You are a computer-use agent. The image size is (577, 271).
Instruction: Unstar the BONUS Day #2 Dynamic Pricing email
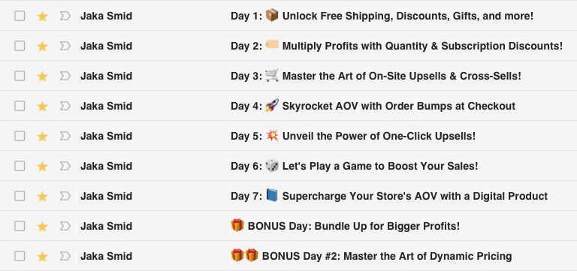coord(43,256)
